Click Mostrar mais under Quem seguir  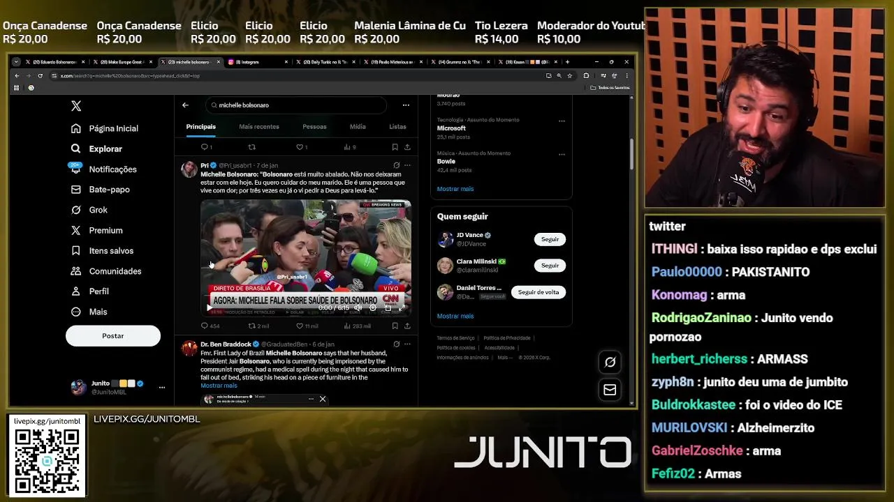tap(455, 316)
